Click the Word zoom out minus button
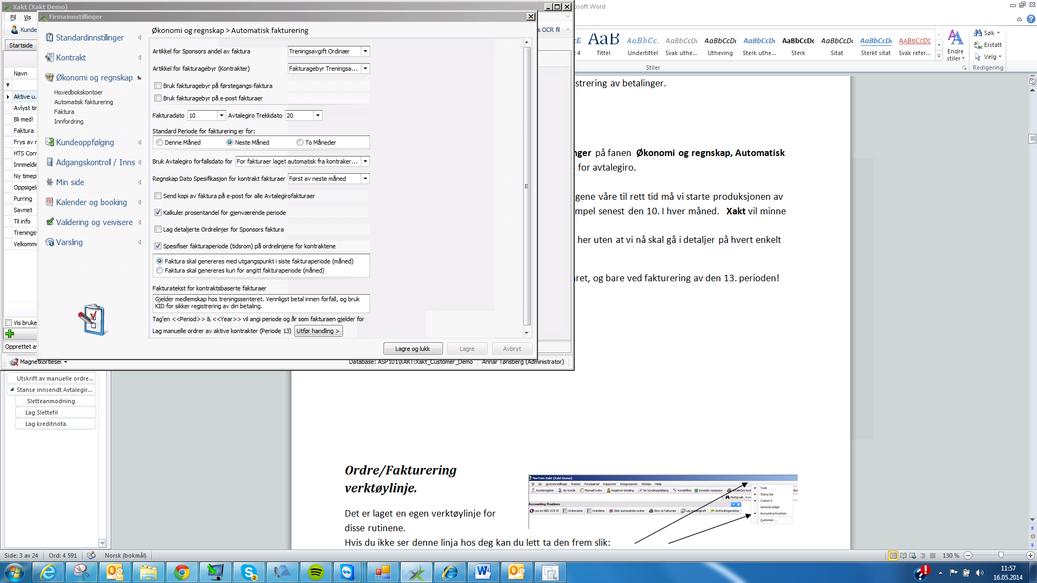The image size is (1037, 583). (x=968, y=555)
